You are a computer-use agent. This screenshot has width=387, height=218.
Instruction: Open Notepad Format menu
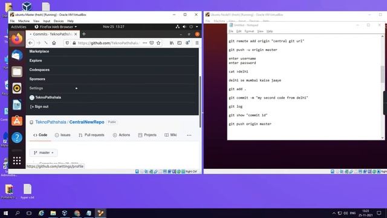249,31
